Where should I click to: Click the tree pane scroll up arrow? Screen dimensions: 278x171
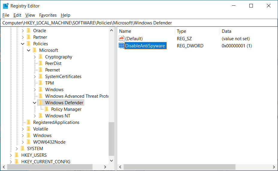(x=112, y=30)
